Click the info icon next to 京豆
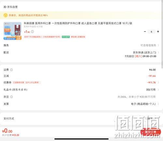This screenshot has width=163, height=141. pos(11,97)
